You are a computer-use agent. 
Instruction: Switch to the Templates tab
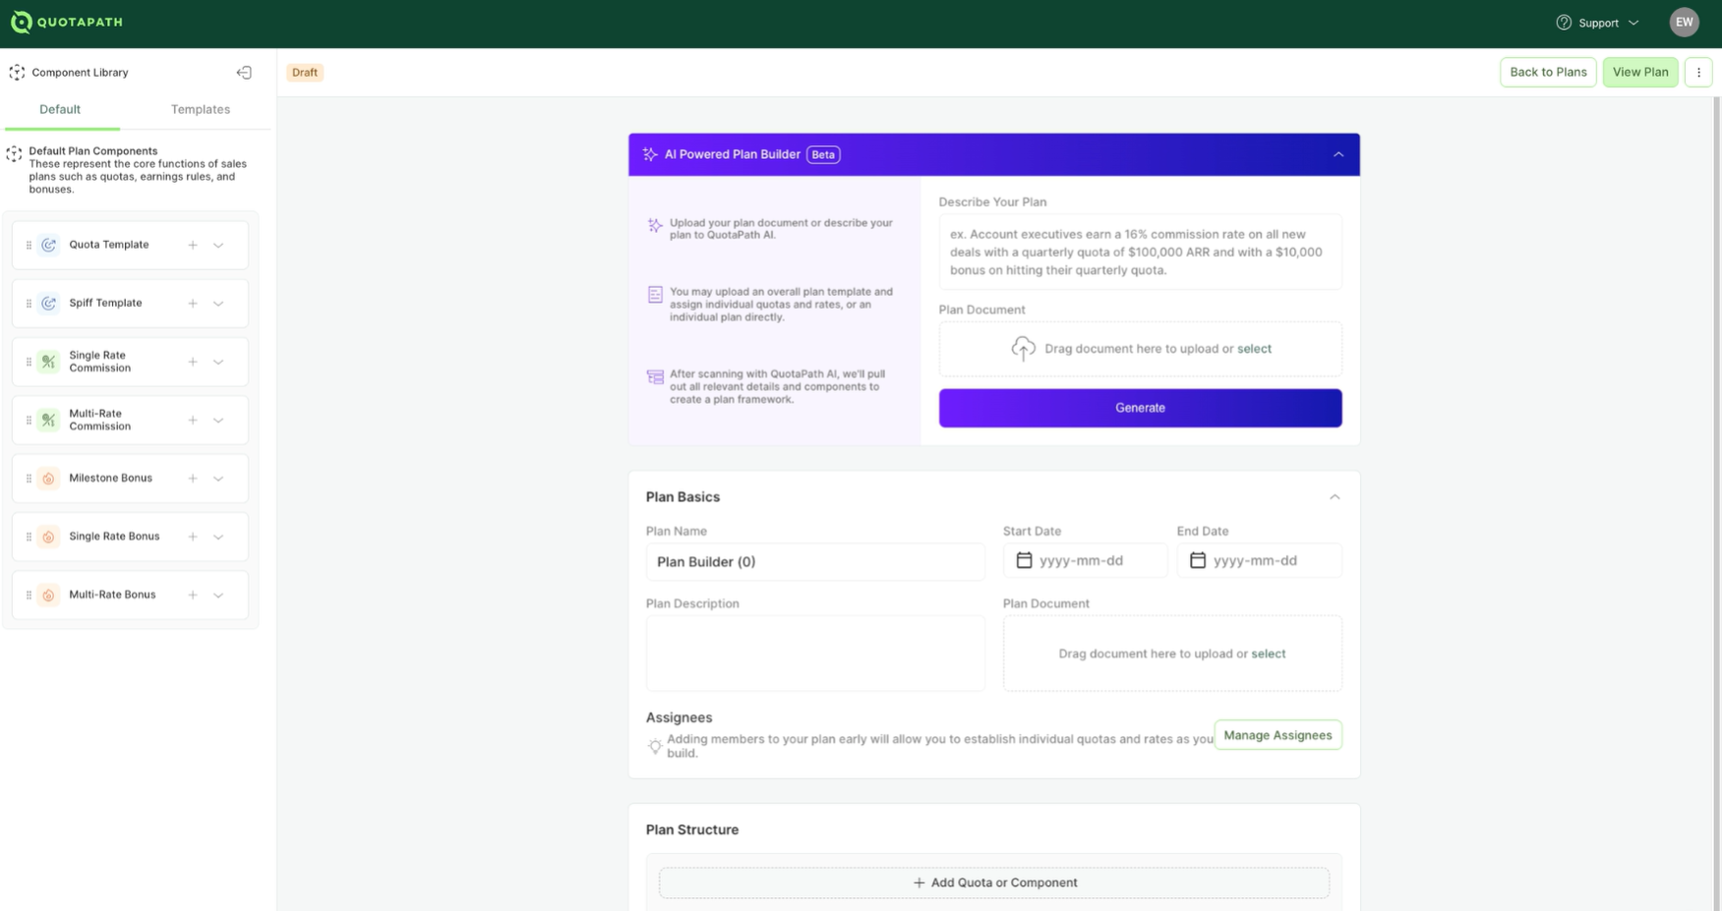point(201,109)
